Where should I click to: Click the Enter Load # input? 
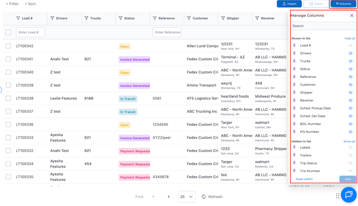click(x=30, y=32)
